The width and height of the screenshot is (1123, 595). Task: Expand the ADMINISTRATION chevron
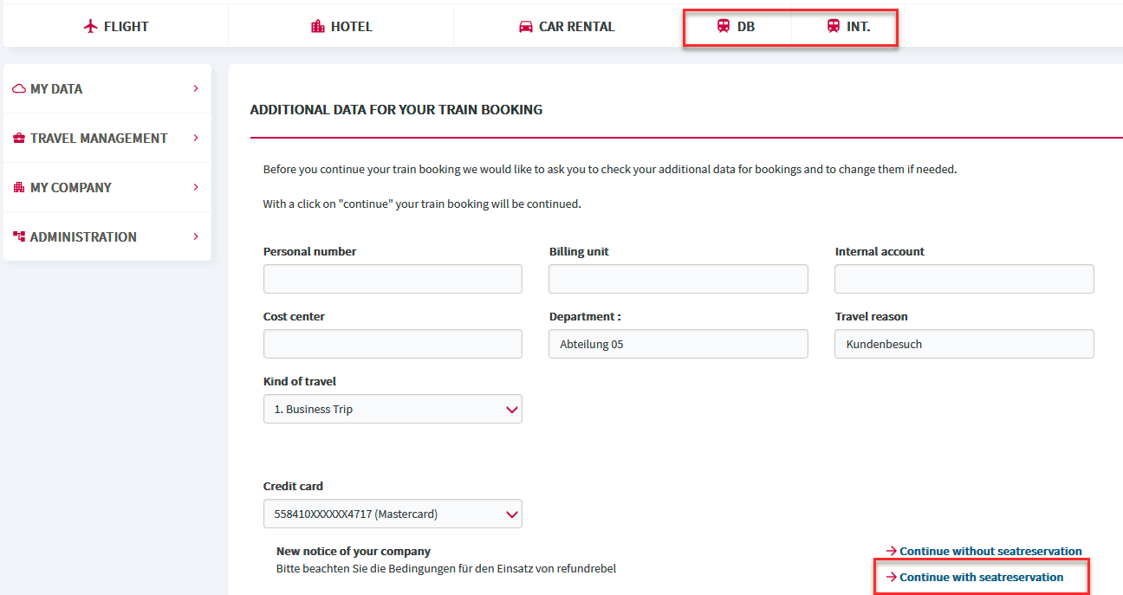pos(196,236)
